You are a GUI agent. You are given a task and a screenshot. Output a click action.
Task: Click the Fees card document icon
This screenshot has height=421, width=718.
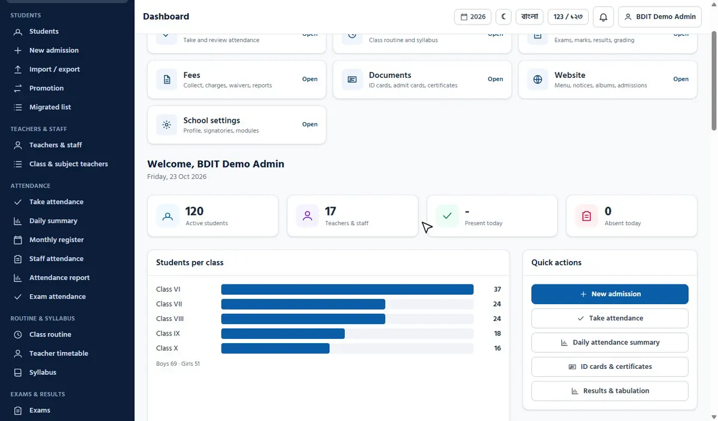pos(166,79)
